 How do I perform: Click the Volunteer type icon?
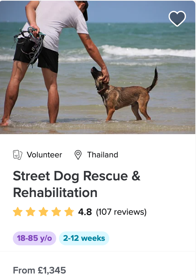click(18, 155)
